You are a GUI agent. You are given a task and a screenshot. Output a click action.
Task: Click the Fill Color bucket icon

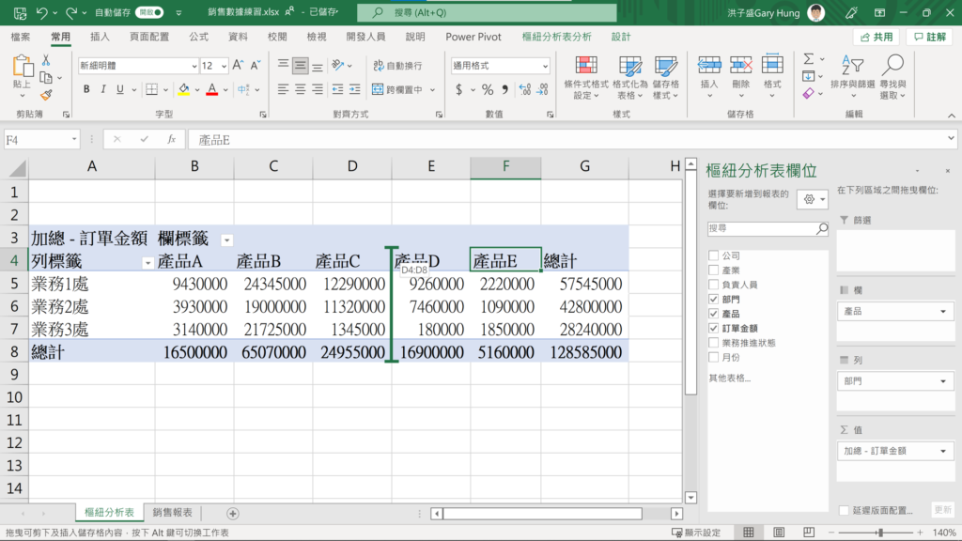coord(183,89)
